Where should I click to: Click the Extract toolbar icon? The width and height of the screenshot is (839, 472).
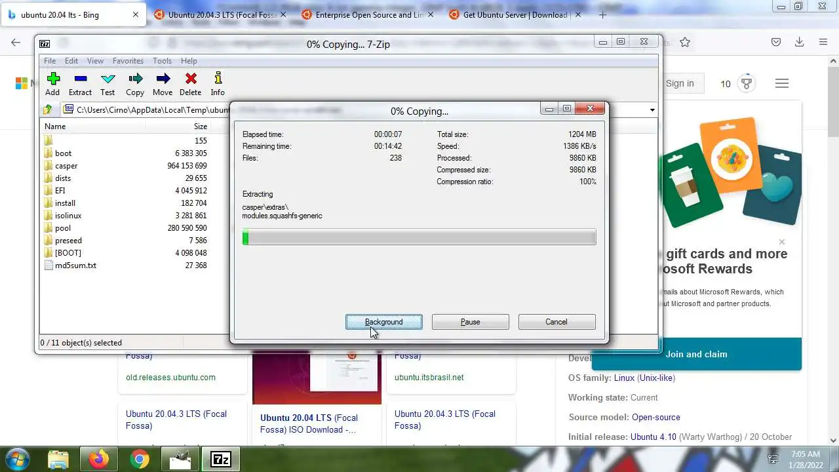(x=80, y=84)
